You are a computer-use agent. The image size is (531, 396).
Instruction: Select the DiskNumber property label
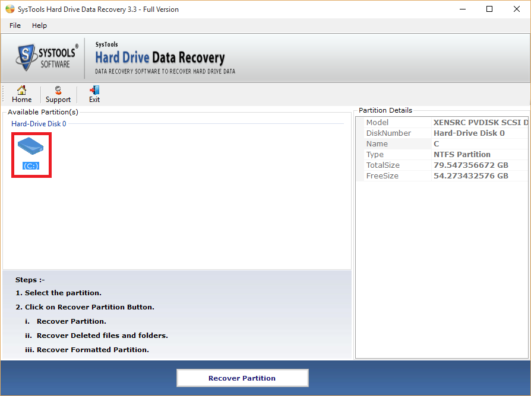[x=388, y=133]
